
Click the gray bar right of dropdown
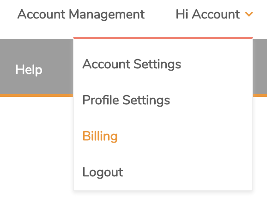tap(260, 67)
